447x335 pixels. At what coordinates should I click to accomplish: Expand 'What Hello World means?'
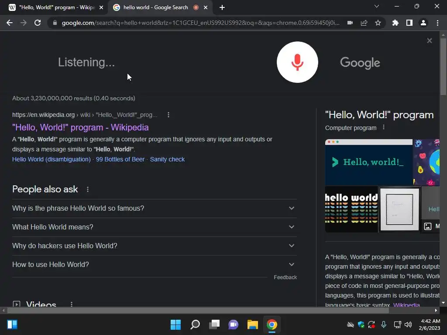154,227
